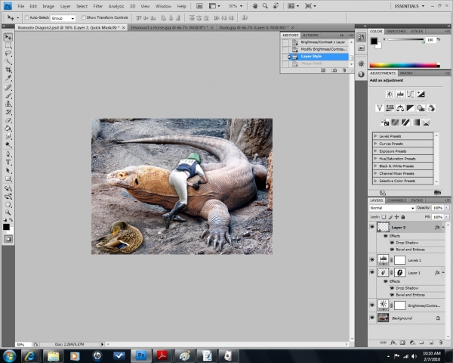This screenshot has width=453, height=363.
Task: Select the Eyedropper tool
Action: (x=8, y=78)
